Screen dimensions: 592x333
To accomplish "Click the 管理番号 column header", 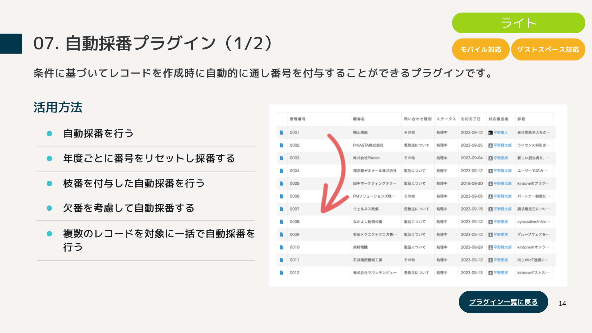I will (x=297, y=119).
